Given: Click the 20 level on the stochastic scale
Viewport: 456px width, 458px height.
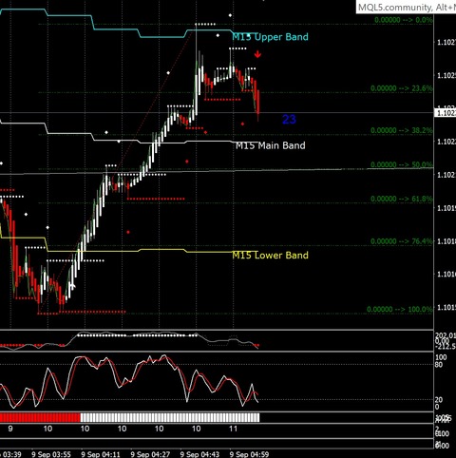Looking at the screenshot, I should [x=439, y=400].
